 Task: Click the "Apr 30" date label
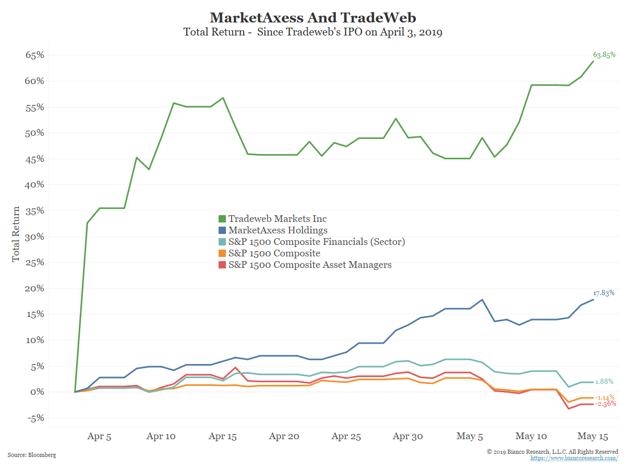coord(407,437)
